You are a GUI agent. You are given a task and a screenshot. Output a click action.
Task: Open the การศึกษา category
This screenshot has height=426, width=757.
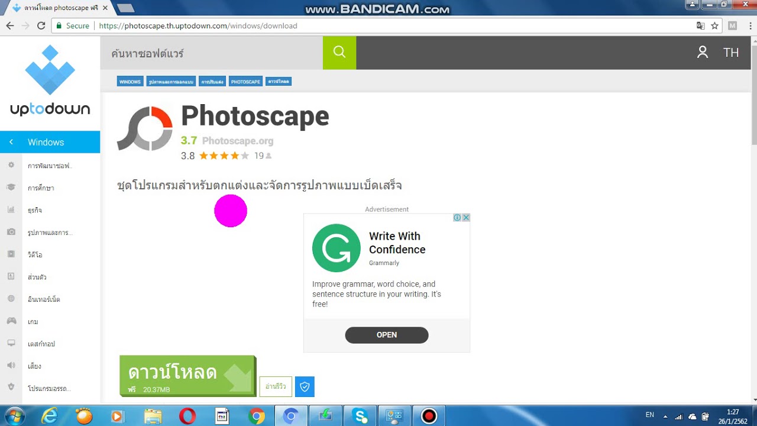[x=41, y=188]
